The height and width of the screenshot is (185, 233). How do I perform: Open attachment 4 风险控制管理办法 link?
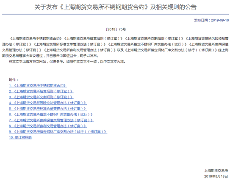click(48, 103)
